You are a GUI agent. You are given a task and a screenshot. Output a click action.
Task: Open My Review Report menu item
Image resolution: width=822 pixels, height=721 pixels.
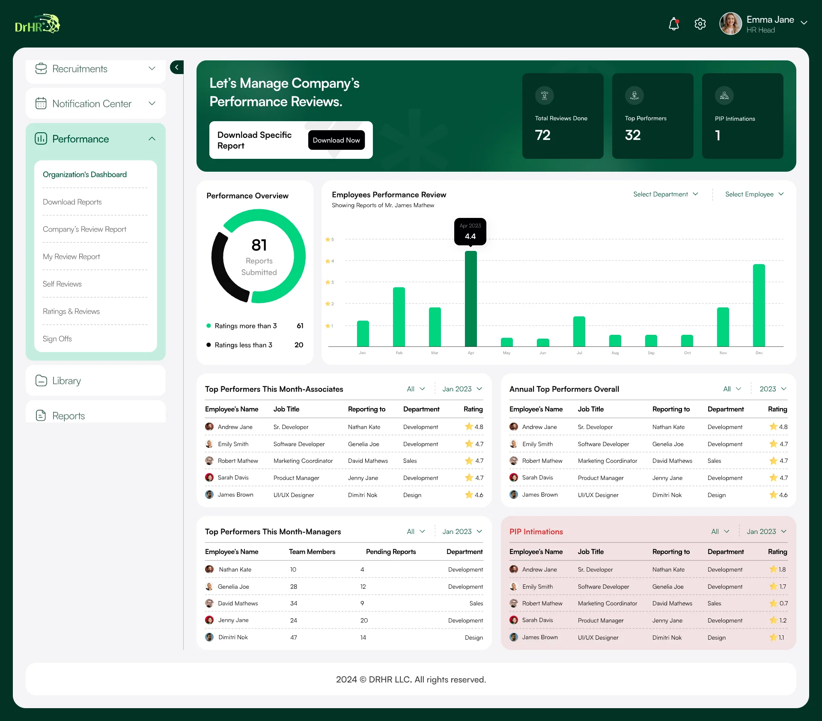coord(71,256)
